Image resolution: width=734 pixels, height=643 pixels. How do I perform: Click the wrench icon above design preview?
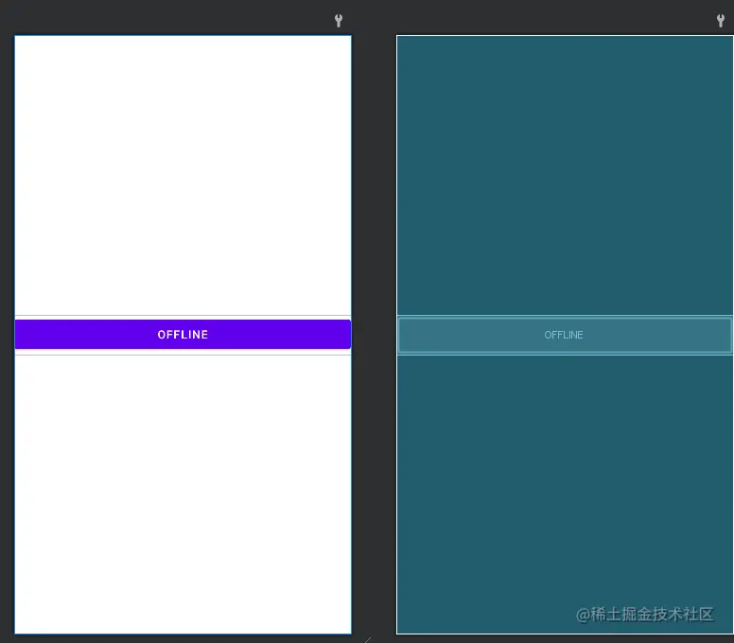pos(339,20)
